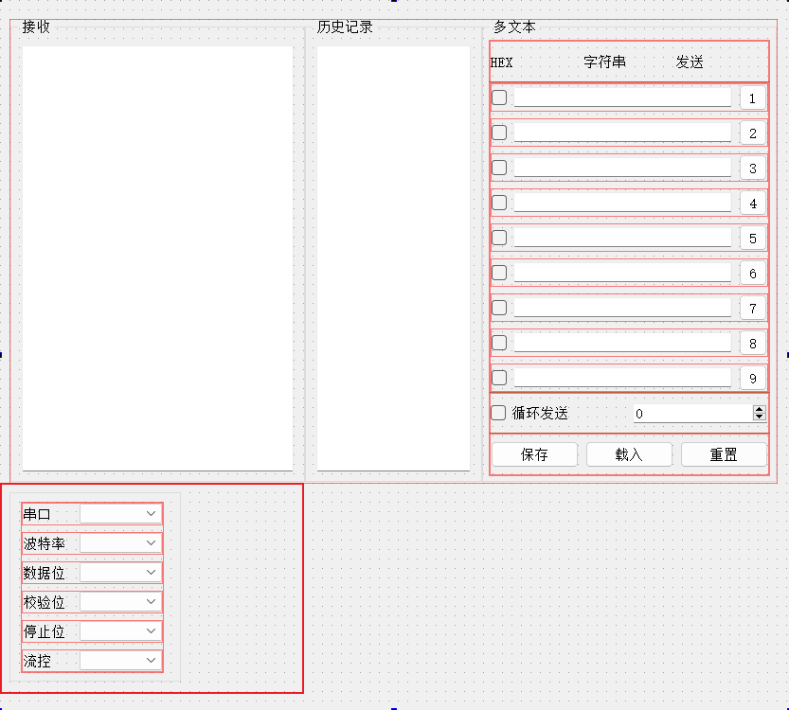Open the 串口 dropdown
Viewport: 789px width, 710px height.
tap(121, 514)
